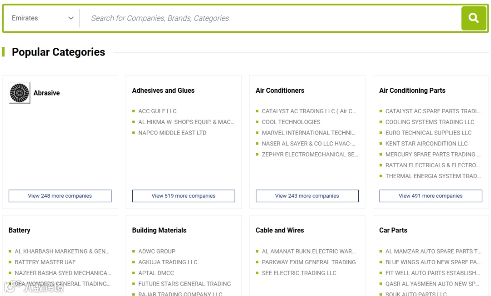This screenshot has width=491, height=296.
Task: View 248 more Abrasive companies
Action: (60, 196)
